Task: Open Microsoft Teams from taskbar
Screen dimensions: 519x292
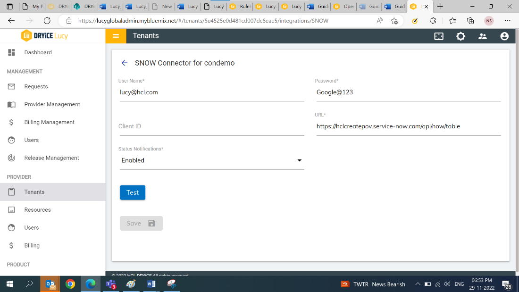Action: (110, 284)
